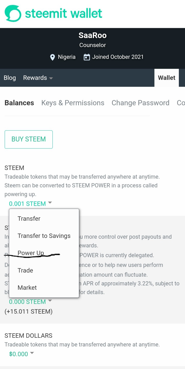
Task: Choose Transfer to Savings option
Action: (x=44, y=236)
